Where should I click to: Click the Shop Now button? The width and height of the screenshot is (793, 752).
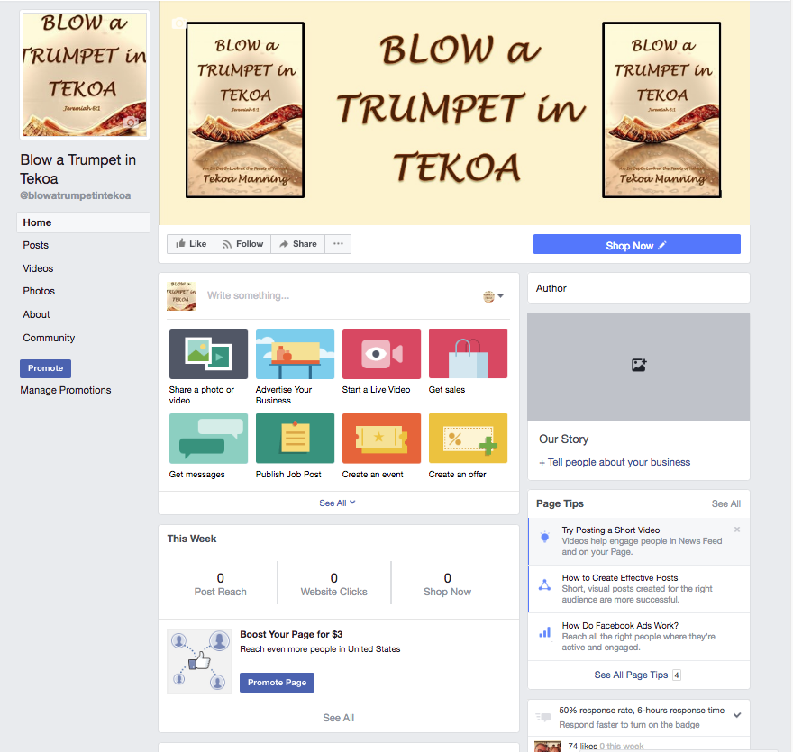pos(637,245)
